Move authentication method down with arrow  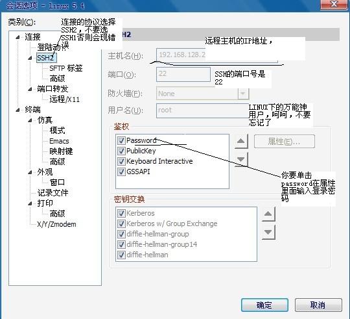(241, 159)
